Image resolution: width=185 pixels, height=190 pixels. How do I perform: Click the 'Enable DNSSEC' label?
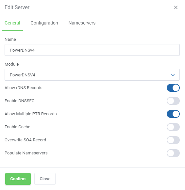pyautogui.click(x=20, y=101)
